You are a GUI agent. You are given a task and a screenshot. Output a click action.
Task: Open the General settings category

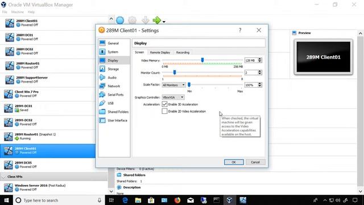point(114,43)
